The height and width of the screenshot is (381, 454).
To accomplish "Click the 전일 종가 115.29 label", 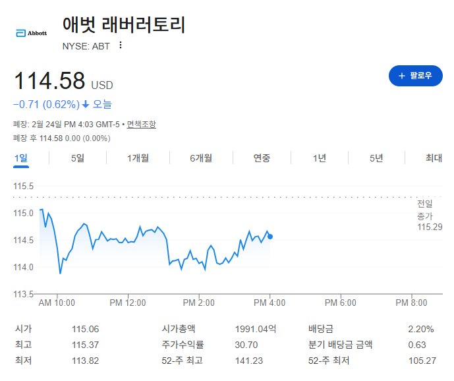I will pyautogui.click(x=430, y=216).
